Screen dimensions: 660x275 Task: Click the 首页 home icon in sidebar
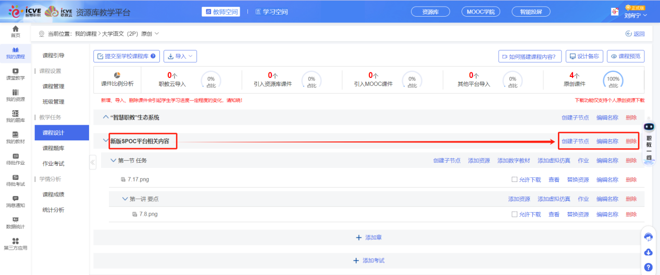[x=16, y=29]
